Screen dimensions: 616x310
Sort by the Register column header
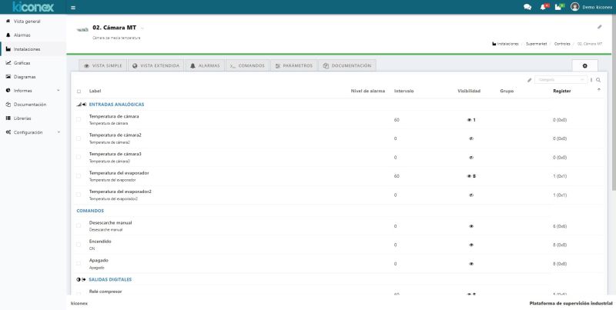[x=562, y=91]
